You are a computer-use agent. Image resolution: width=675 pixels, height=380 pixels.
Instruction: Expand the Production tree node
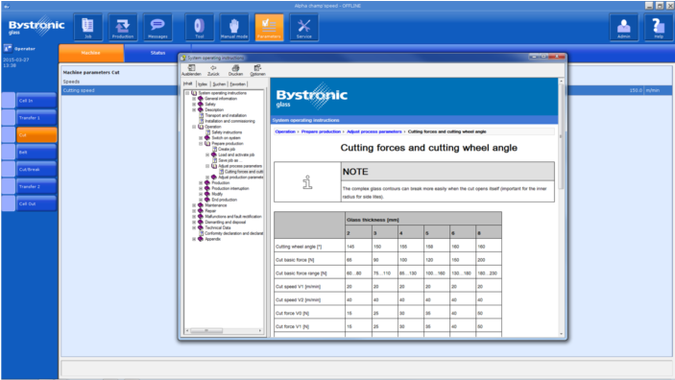point(201,183)
